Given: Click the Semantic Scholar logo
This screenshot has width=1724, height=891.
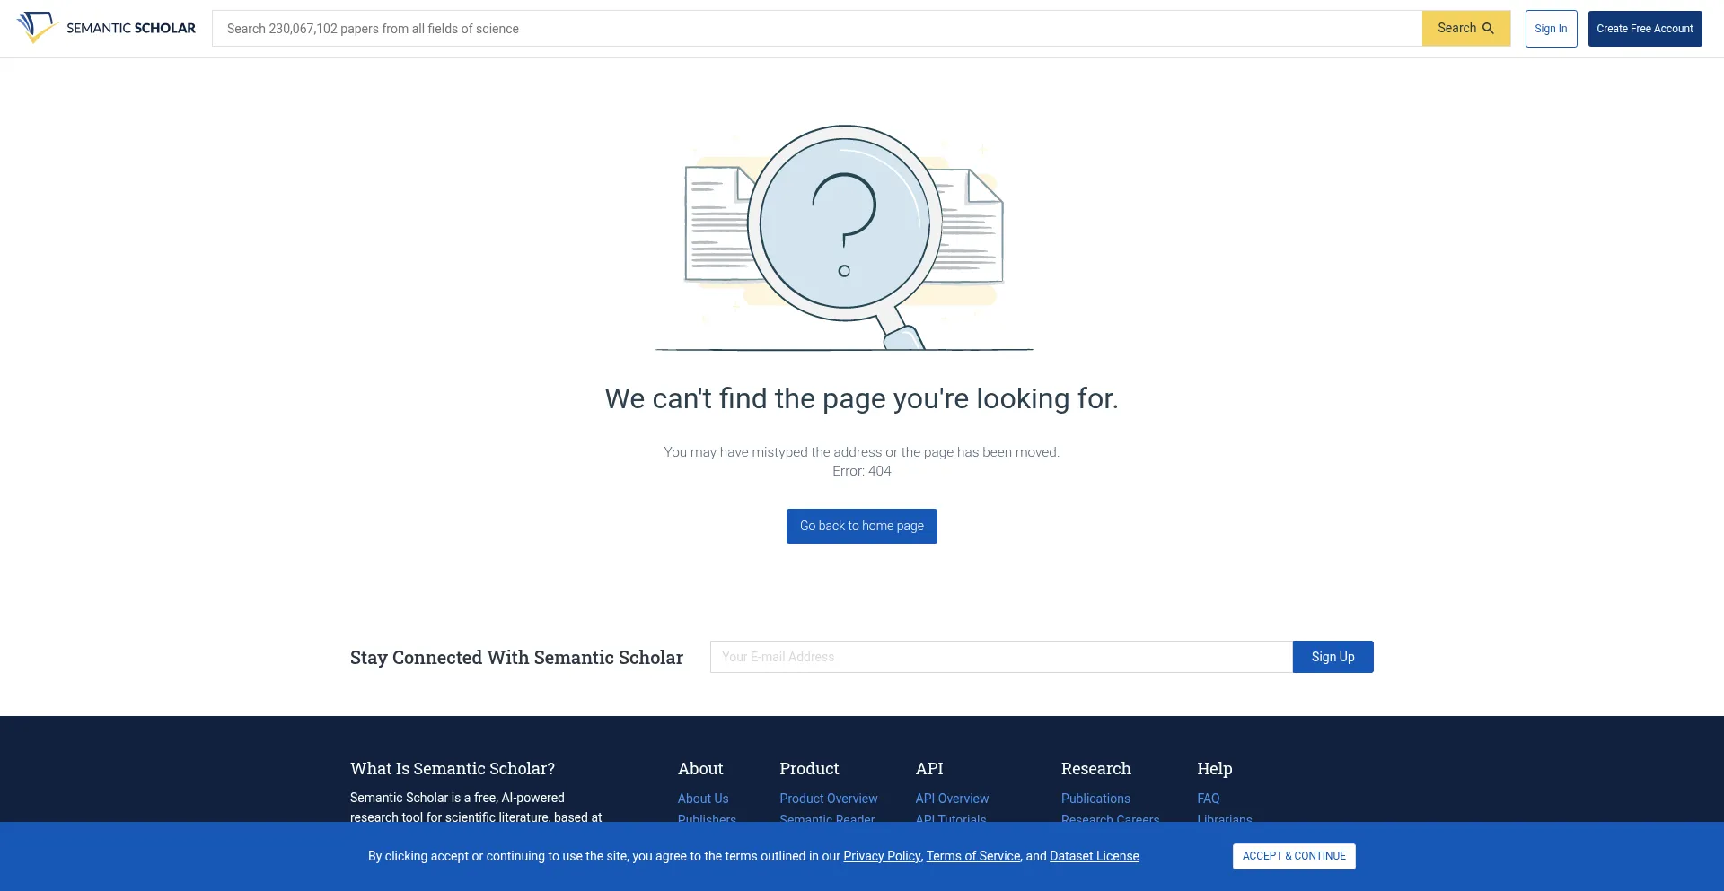Looking at the screenshot, I should tap(106, 28).
